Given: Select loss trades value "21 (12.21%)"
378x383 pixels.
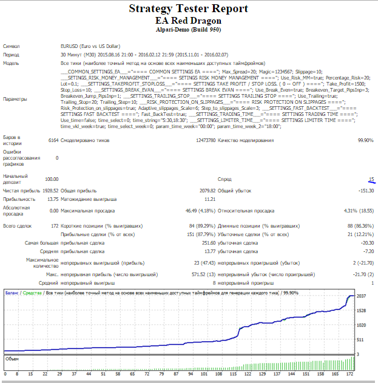Looking at the screenshot, I should click(x=360, y=235).
